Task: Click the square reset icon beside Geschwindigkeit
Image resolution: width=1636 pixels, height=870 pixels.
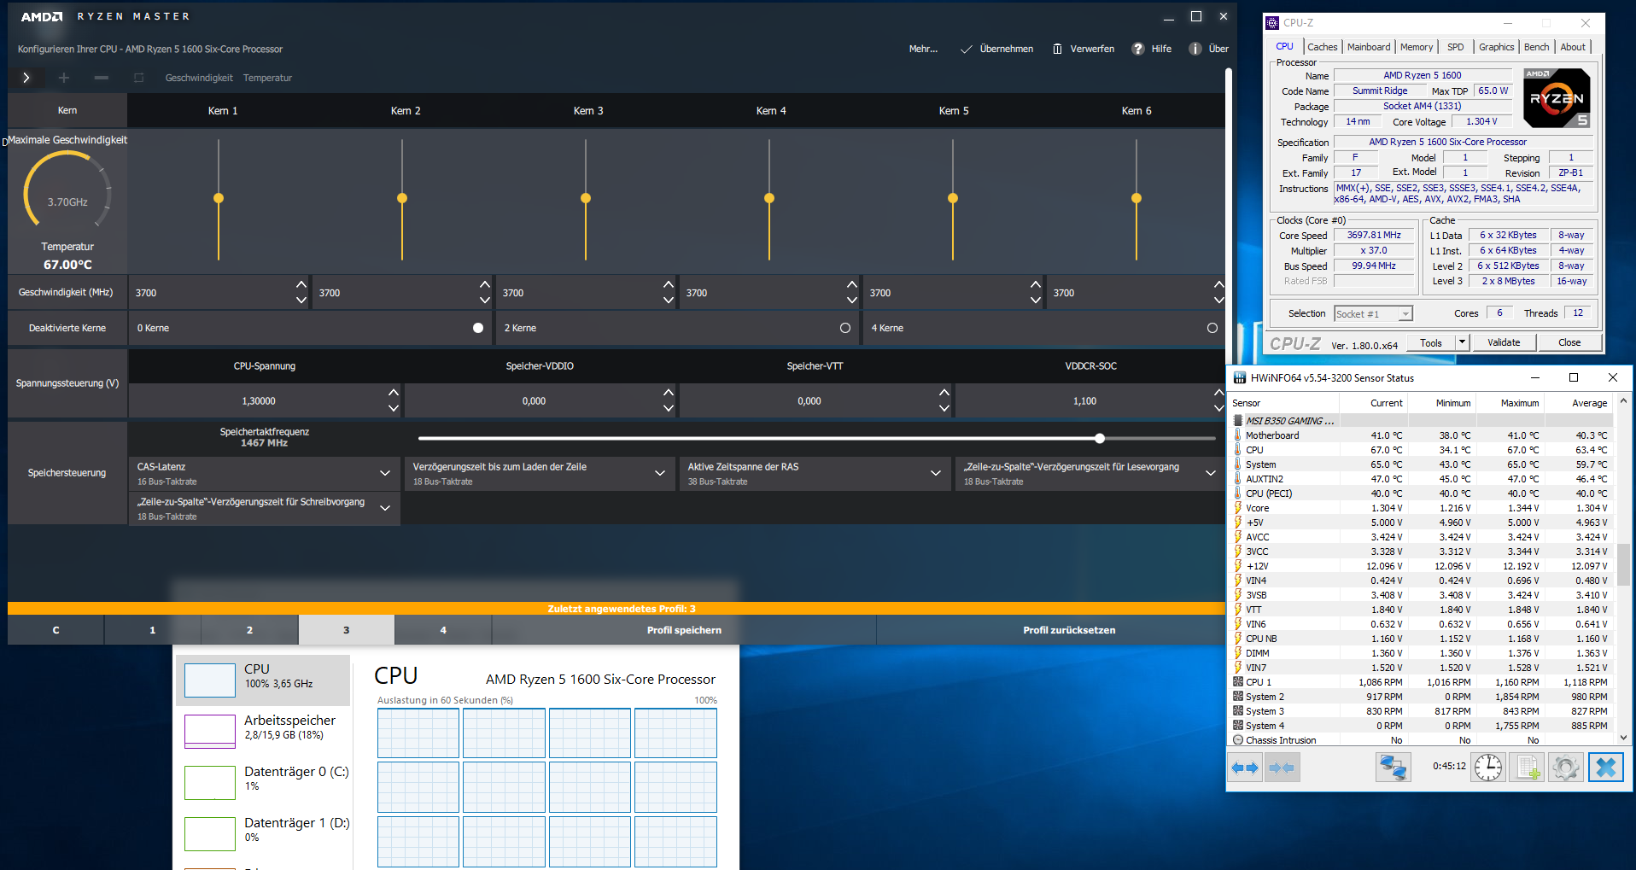Action: click(x=138, y=78)
